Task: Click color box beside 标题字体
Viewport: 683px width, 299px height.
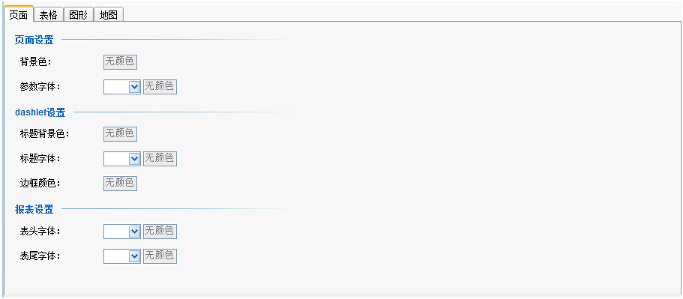Action: click(x=160, y=159)
